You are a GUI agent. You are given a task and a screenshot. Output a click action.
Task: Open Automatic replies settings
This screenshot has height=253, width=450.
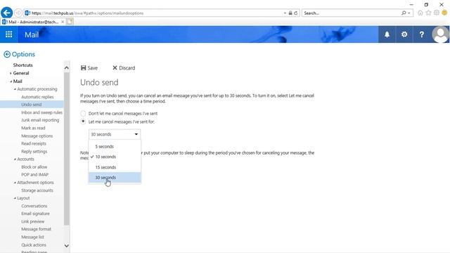coord(37,97)
